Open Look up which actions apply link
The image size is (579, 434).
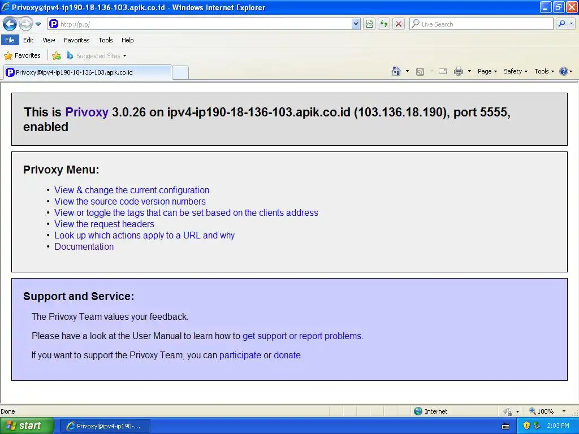click(144, 236)
